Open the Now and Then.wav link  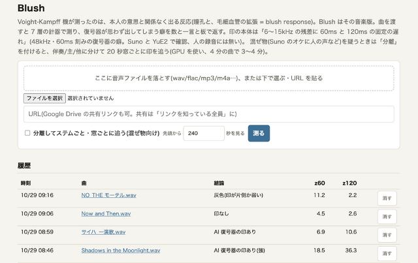[x=106, y=213]
